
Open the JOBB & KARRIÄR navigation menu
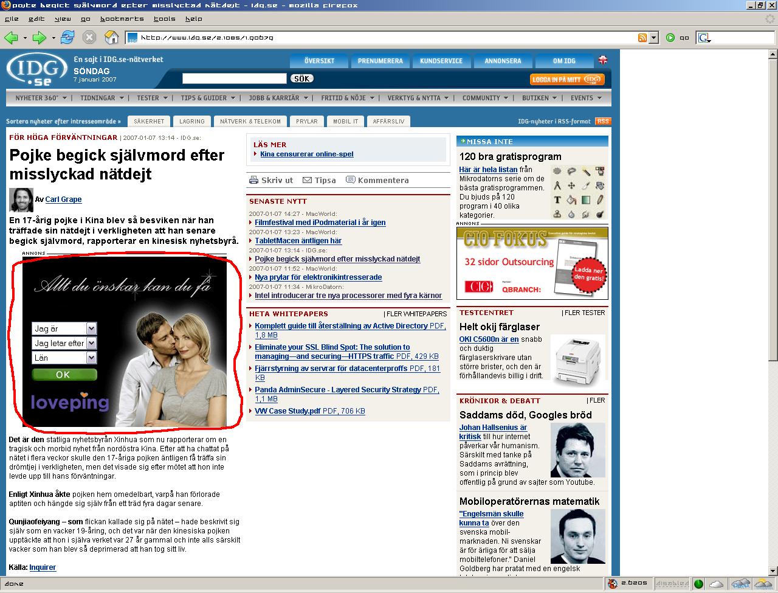point(278,98)
